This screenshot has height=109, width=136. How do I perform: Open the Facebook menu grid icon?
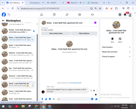(120, 14)
